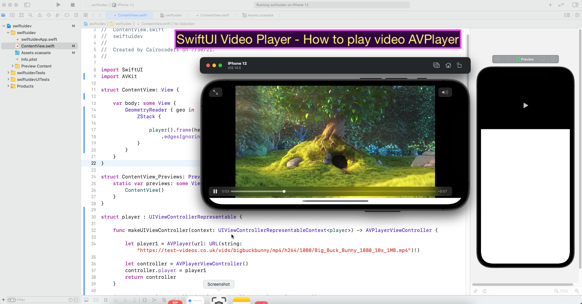Seek on the video progress slider

pyautogui.click(x=333, y=191)
